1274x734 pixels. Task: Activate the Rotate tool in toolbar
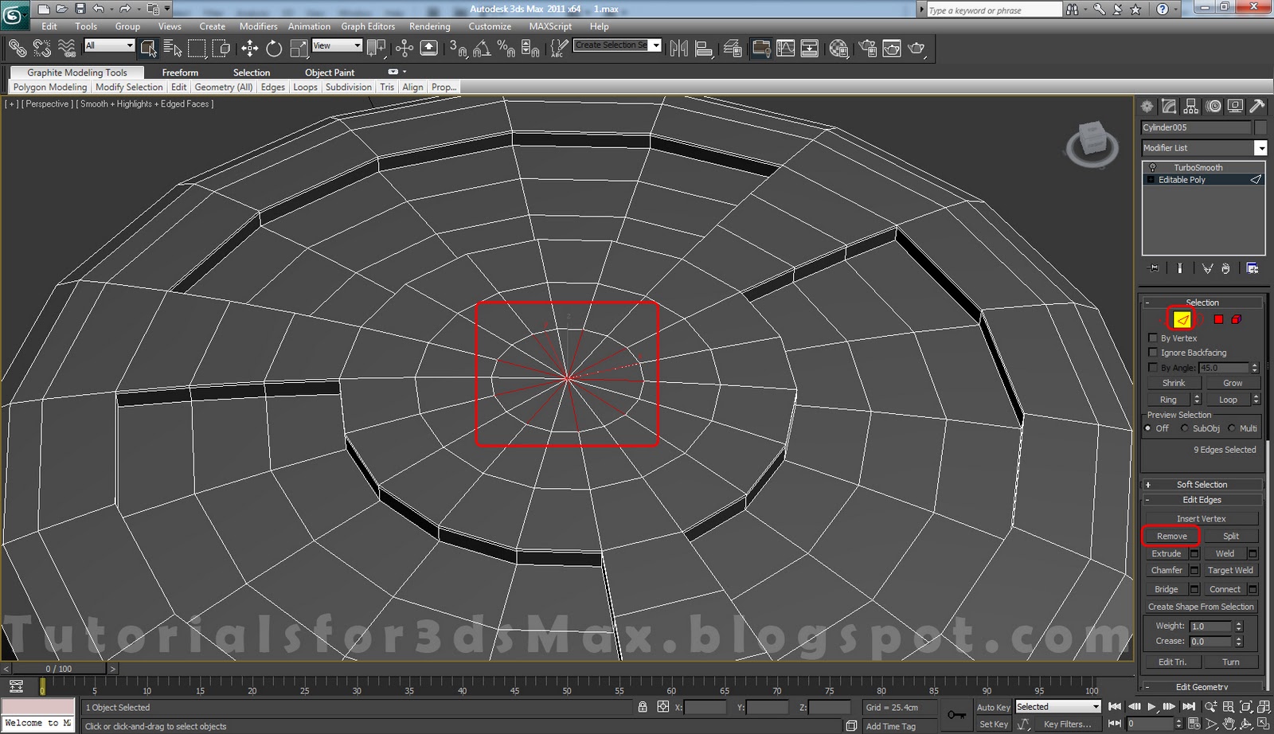pyautogui.click(x=274, y=49)
